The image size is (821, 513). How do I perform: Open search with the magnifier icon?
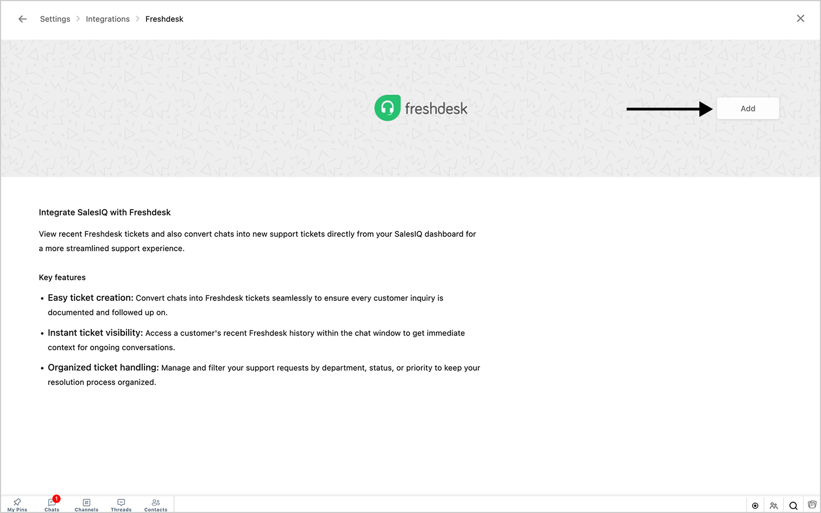(x=793, y=505)
